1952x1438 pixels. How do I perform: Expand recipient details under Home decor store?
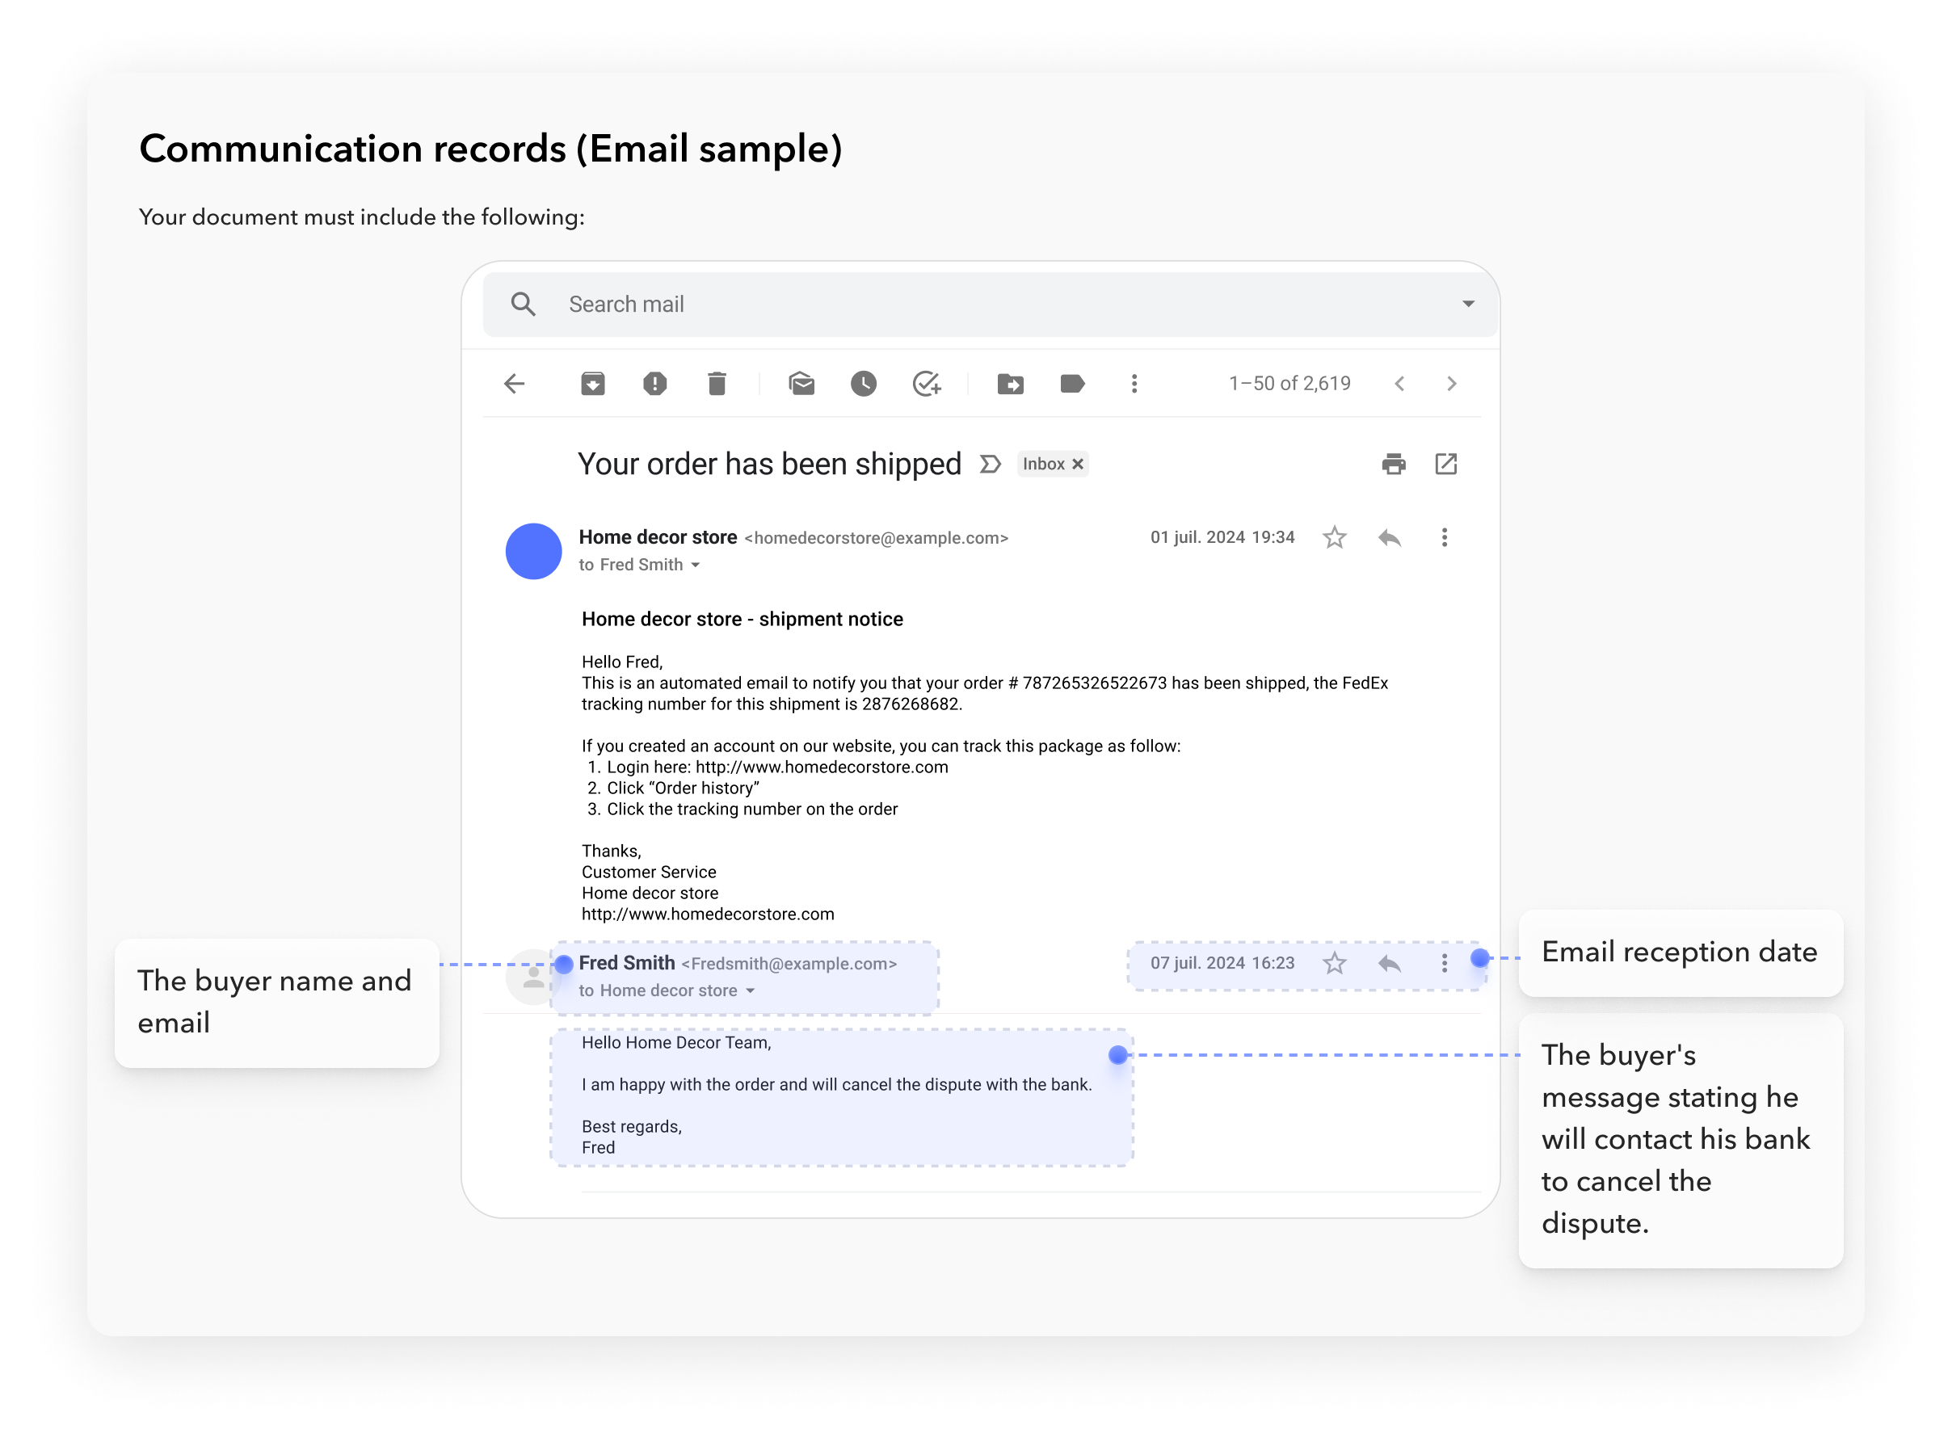point(695,564)
